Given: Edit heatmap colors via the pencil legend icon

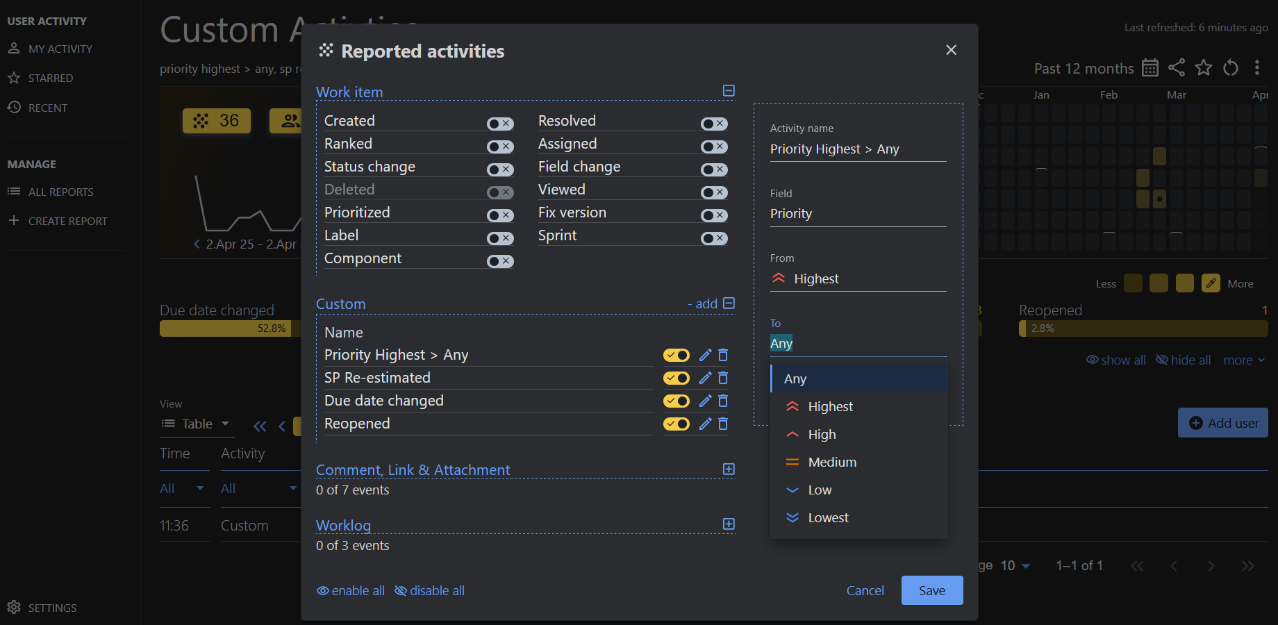Looking at the screenshot, I should (1211, 283).
